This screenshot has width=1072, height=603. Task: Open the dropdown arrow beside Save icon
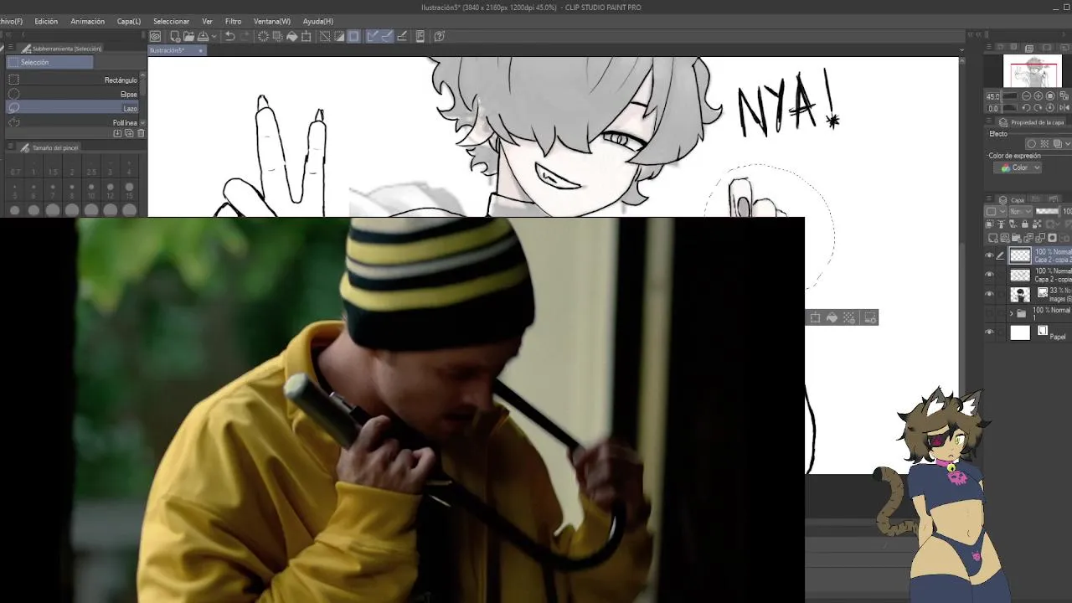tap(214, 36)
